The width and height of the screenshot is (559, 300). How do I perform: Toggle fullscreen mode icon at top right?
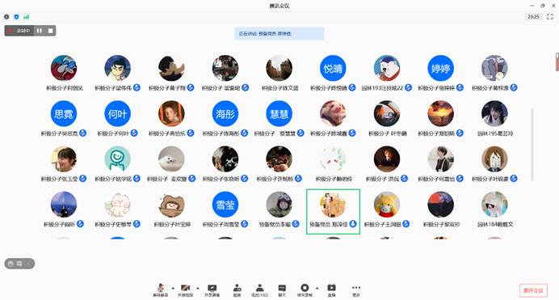click(x=550, y=16)
